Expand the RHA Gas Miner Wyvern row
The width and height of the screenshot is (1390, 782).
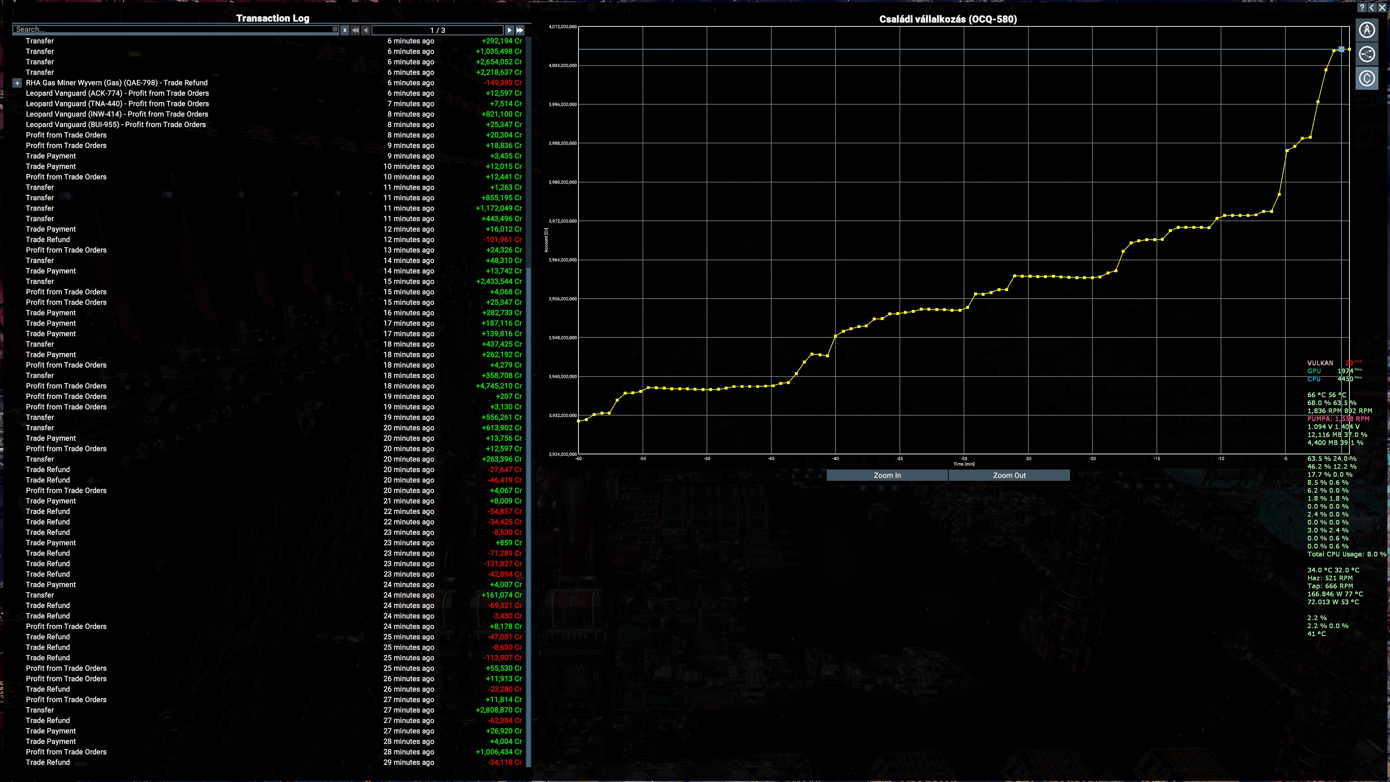17,83
